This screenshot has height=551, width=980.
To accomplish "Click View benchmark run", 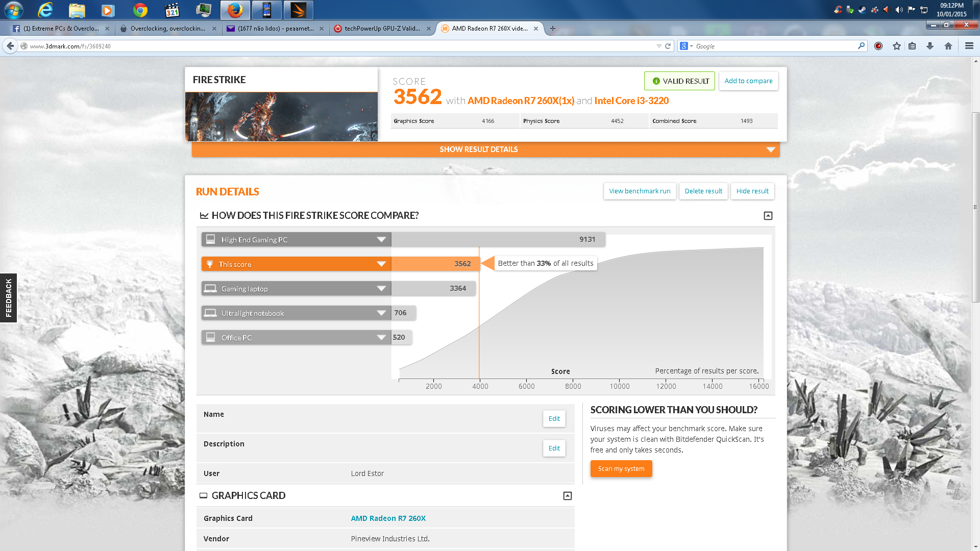I will click(640, 191).
